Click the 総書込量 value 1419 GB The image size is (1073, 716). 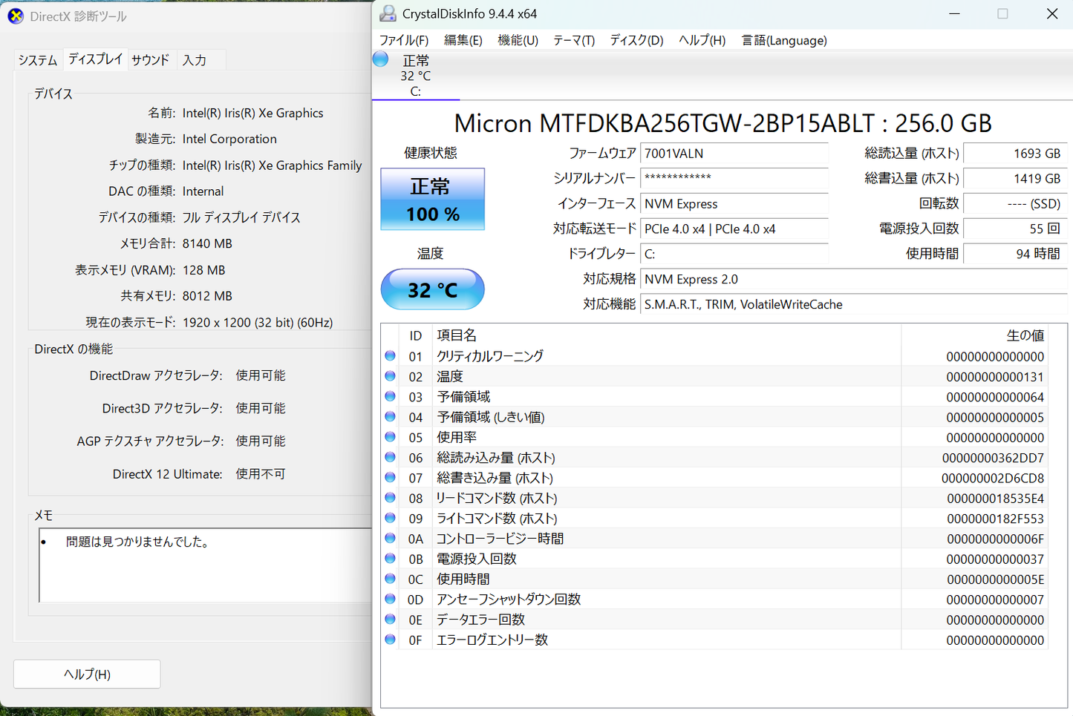(1014, 178)
